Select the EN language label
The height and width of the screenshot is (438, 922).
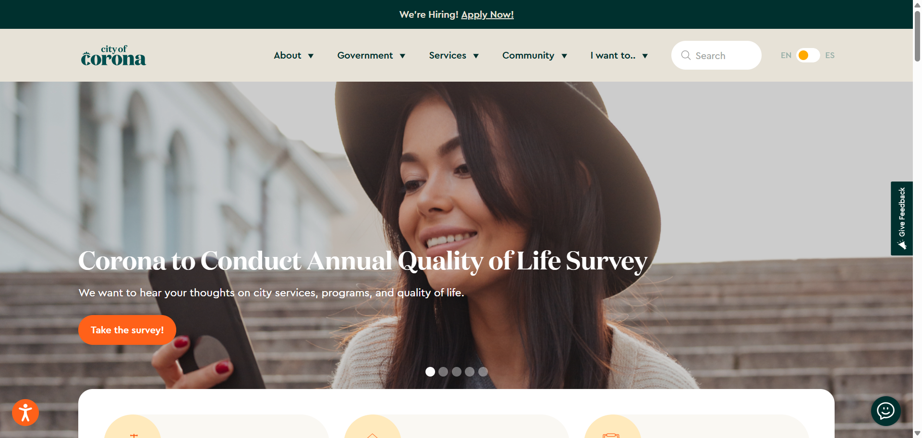[786, 55]
